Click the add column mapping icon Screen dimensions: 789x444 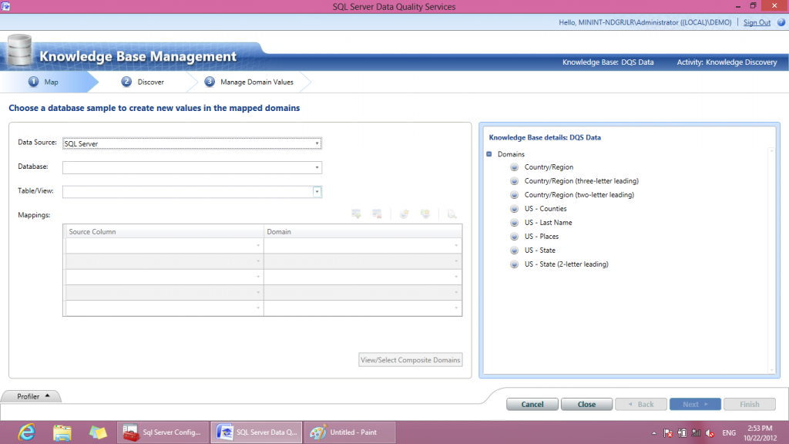click(356, 214)
